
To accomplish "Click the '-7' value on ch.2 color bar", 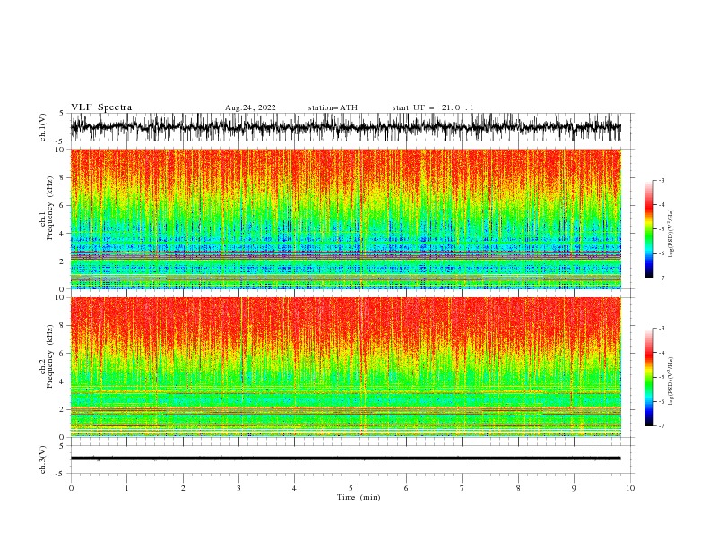I will (x=661, y=426).
